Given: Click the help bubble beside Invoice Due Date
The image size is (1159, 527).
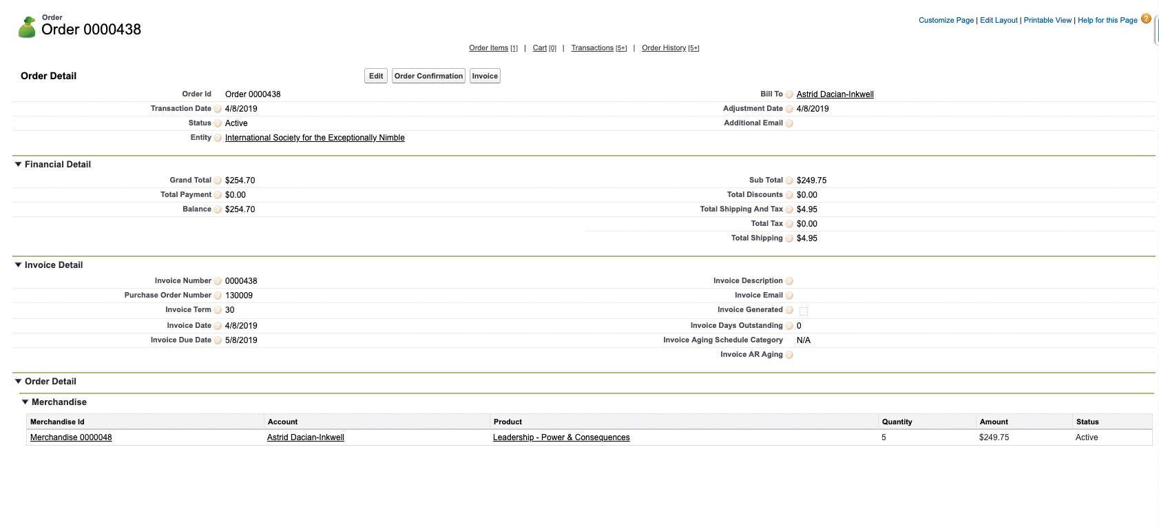Looking at the screenshot, I should coord(218,340).
